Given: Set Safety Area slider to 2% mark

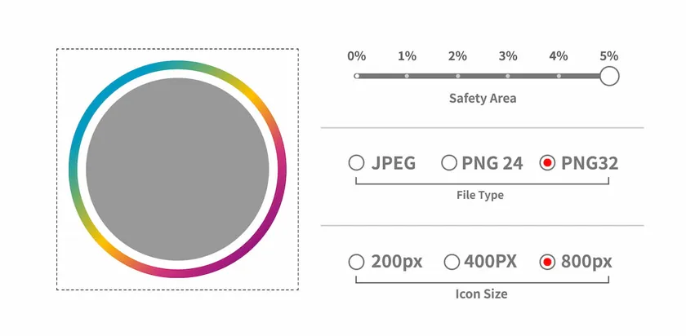Looking at the screenshot, I should [457, 76].
